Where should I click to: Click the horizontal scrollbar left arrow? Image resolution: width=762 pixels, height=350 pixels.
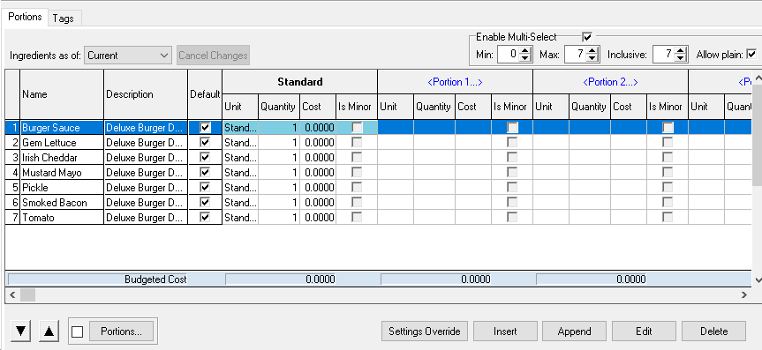12,294
